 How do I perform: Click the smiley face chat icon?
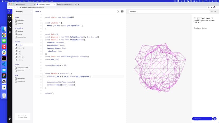(x=215, y=119)
